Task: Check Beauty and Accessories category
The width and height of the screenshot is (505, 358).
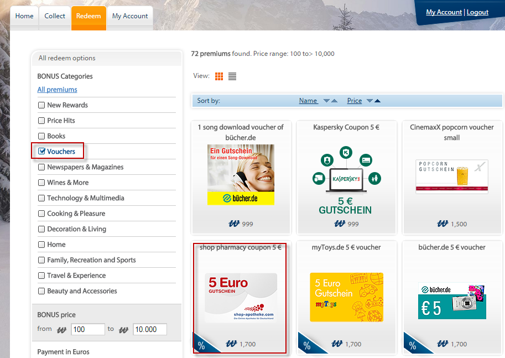Action: 41,291
